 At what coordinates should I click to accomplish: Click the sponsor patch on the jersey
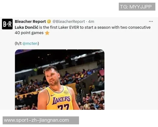(66, 92)
